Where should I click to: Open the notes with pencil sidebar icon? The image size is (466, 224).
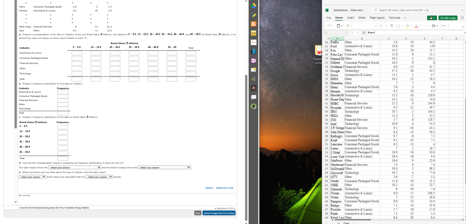click(x=254, y=70)
